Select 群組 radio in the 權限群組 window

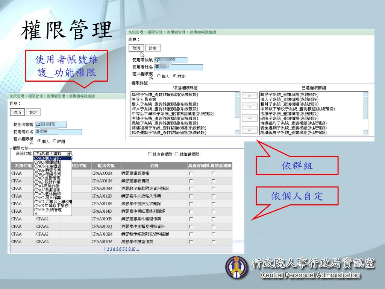pyautogui.click(x=174, y=76)
